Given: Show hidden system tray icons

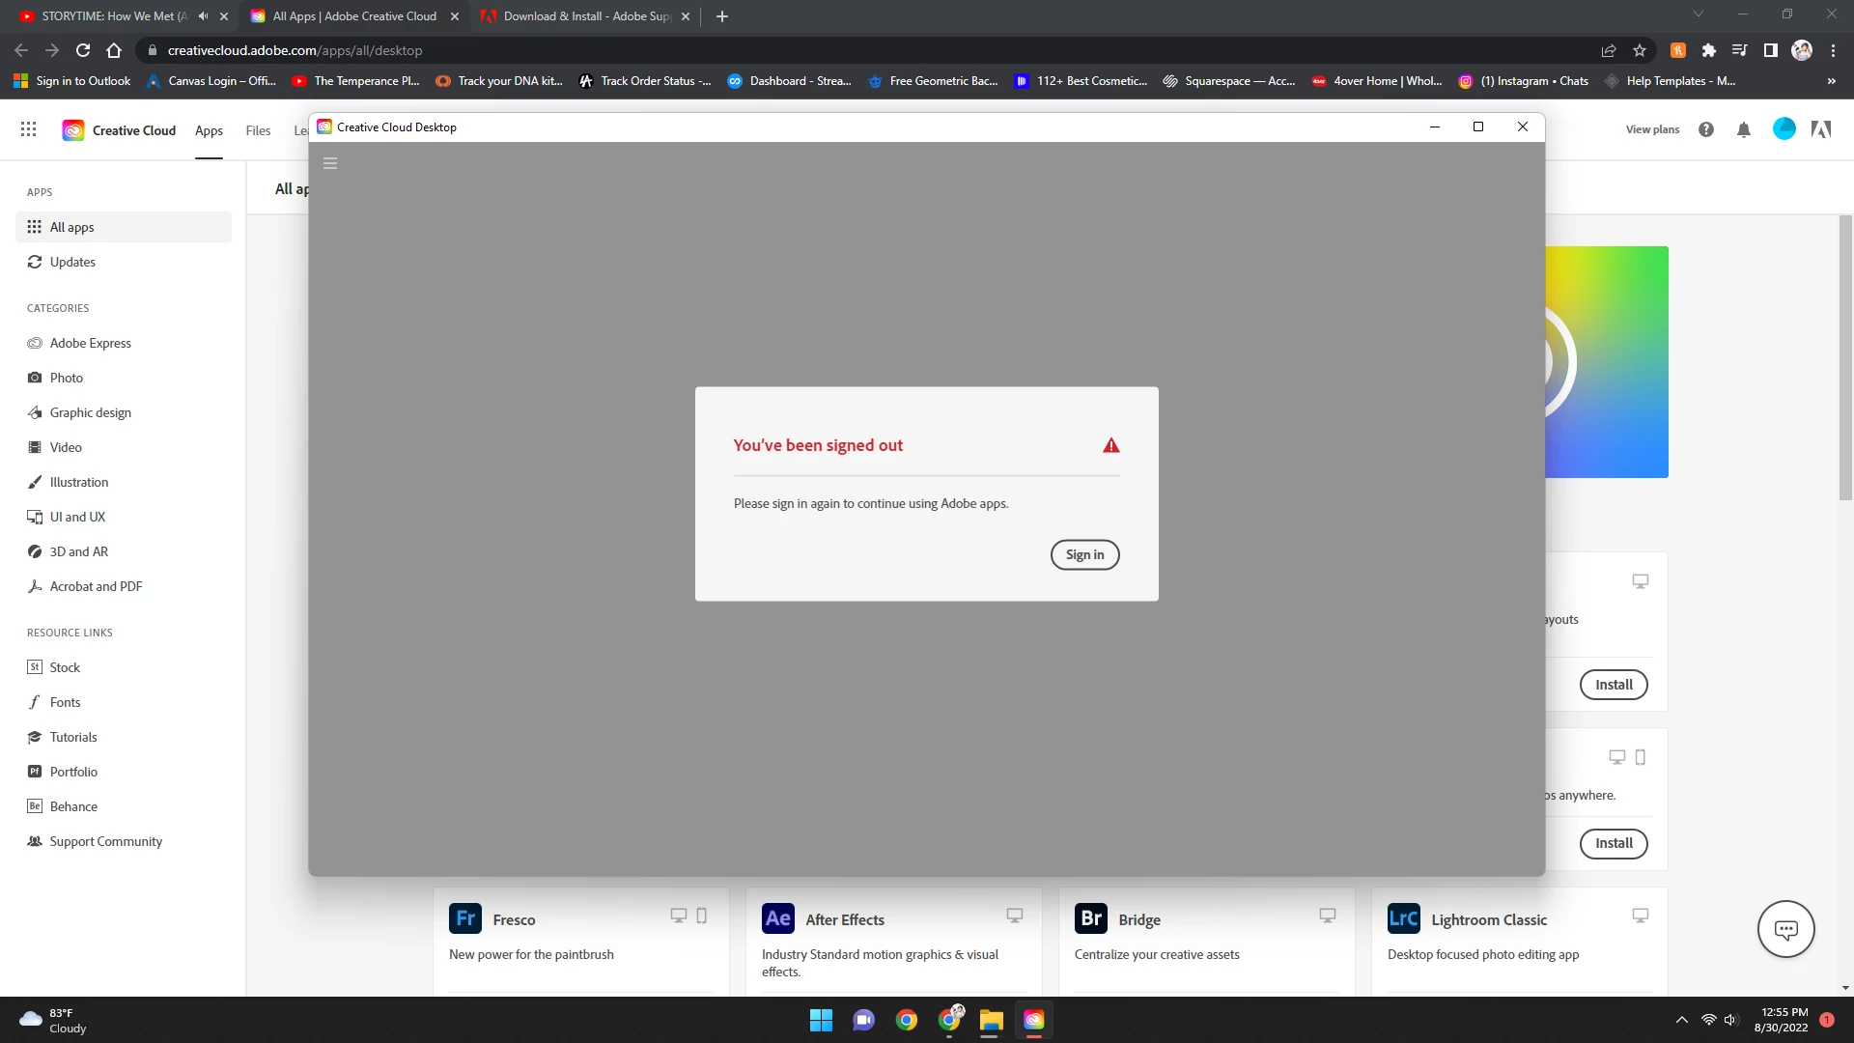Looking at the screenshot, I should 1681,1020.
